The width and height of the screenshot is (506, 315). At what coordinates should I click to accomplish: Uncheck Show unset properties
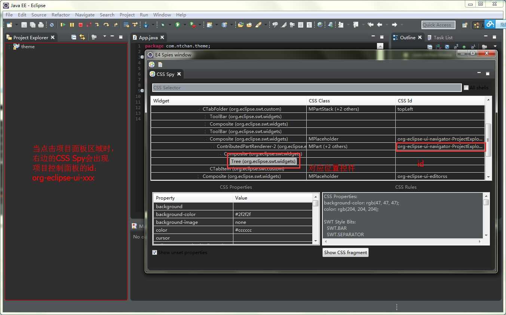154,252
